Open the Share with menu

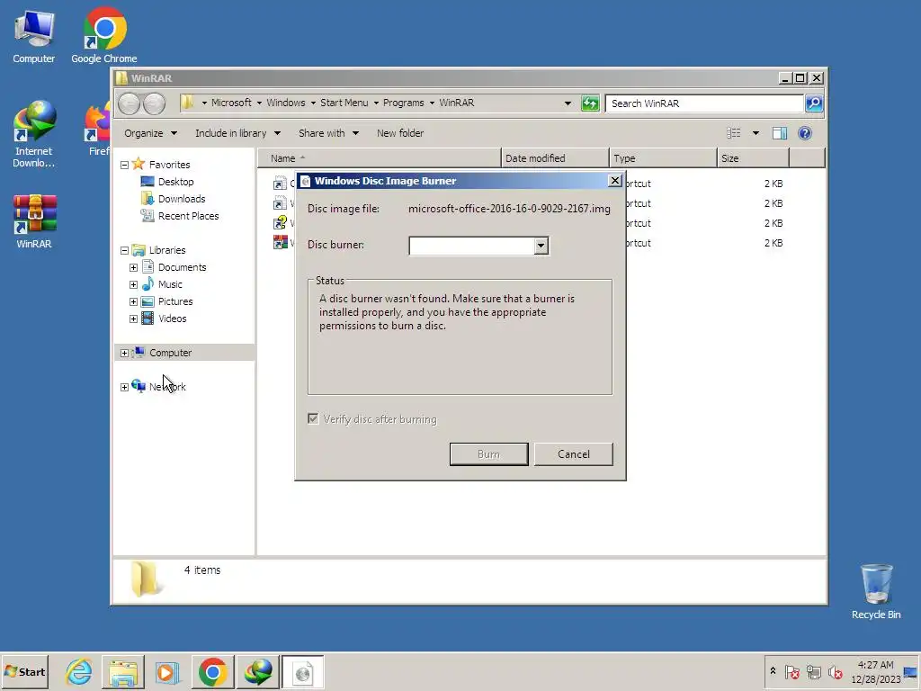[x=328, y=133]
